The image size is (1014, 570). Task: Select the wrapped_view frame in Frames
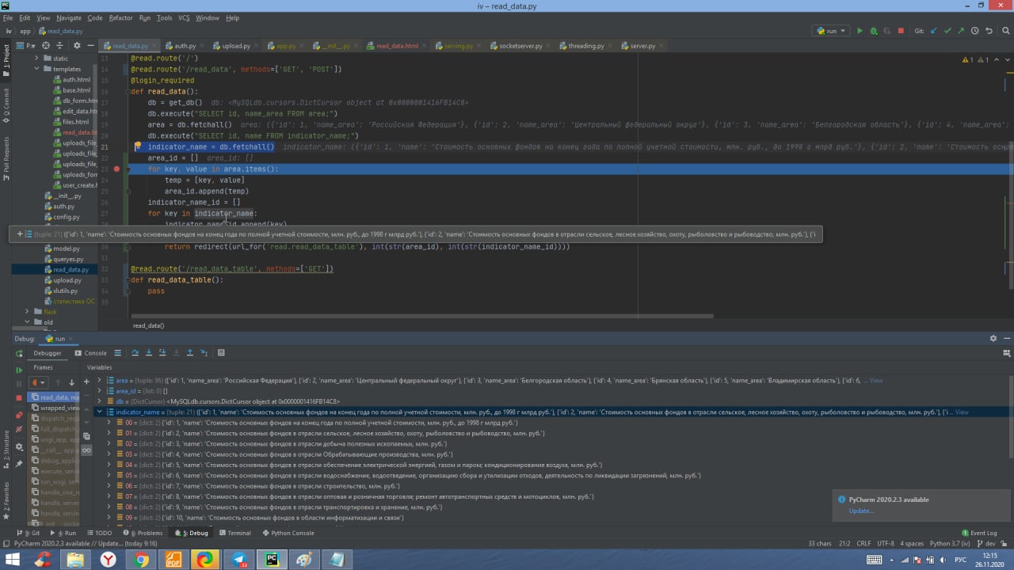[x=55, y=408]
